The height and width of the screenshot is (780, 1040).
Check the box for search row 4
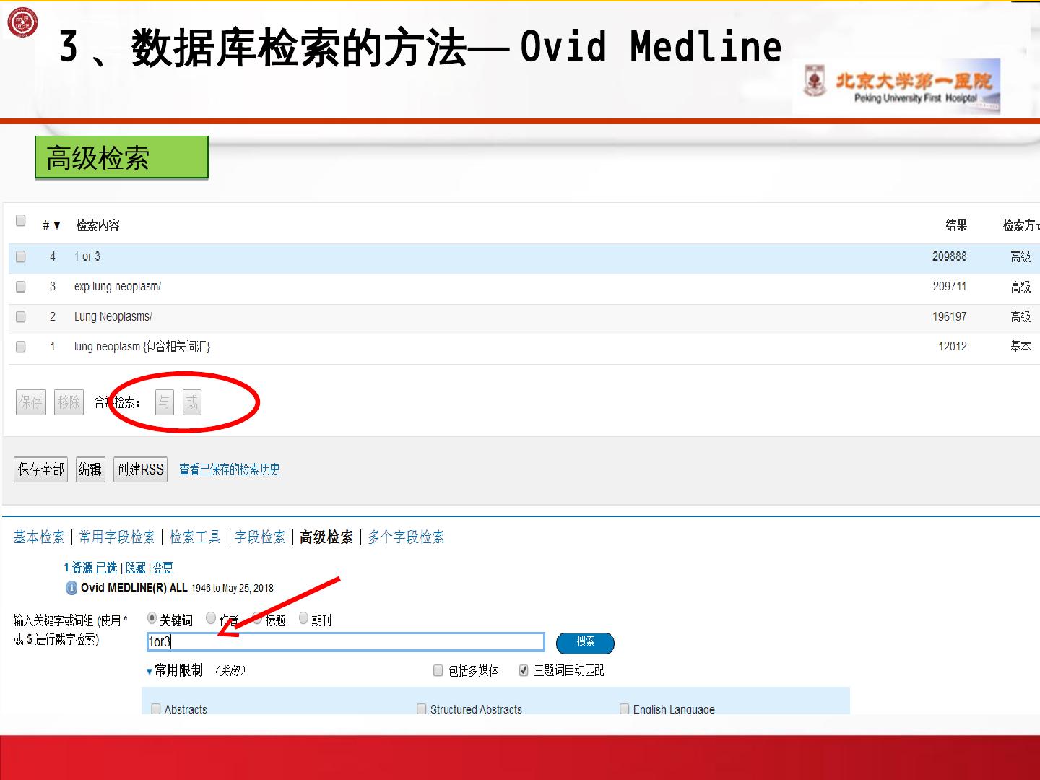(21, 256)
